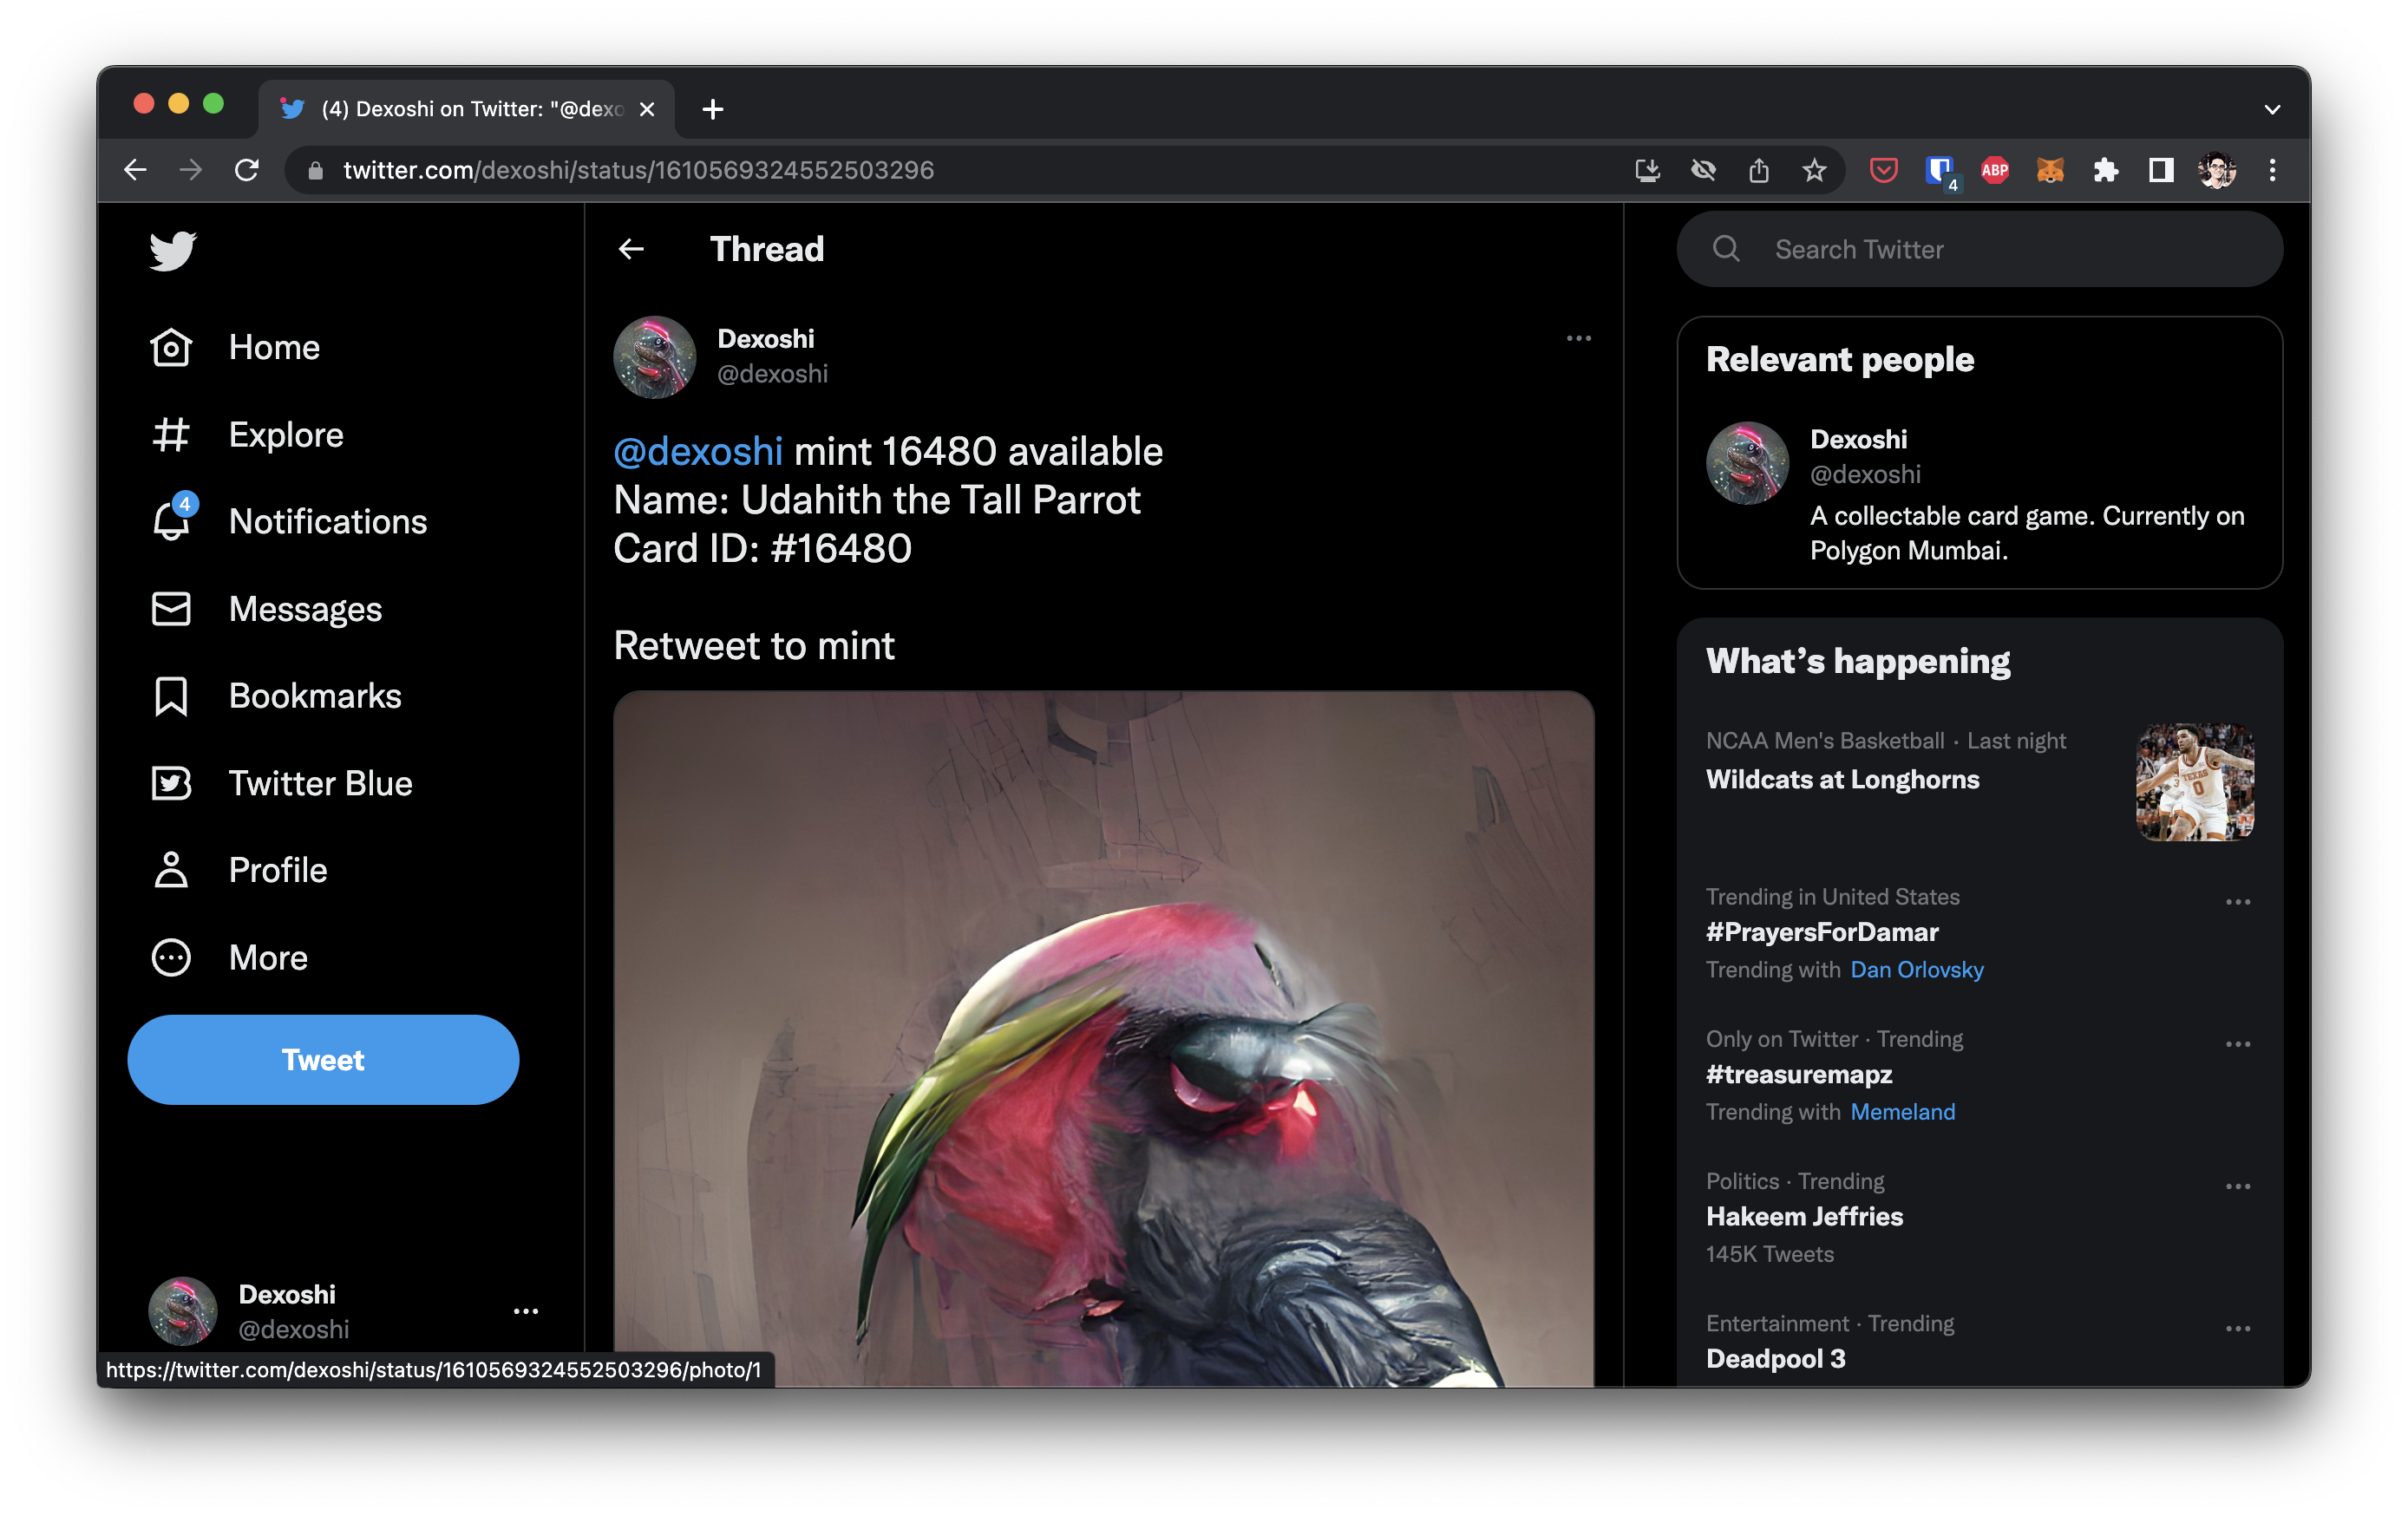Close the Dexoshi Twitter tab
The width and height of the screenshot is (2408, 1516).
[x=647, y=109]
